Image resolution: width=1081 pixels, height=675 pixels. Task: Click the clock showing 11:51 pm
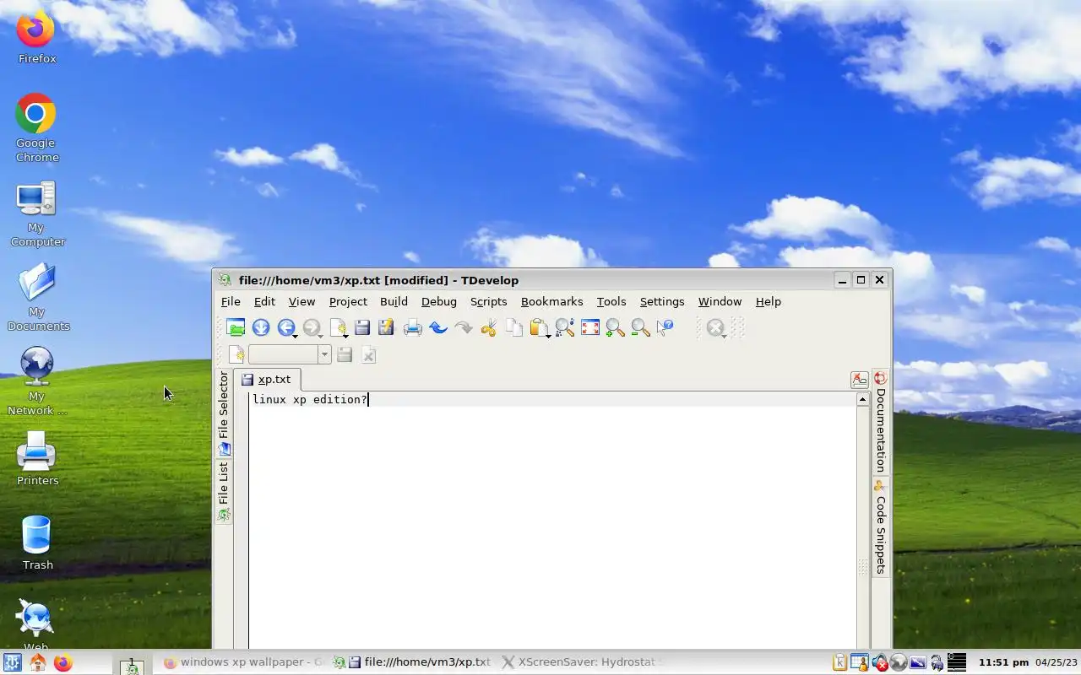pyautogui.click(x=1003, y=662)
